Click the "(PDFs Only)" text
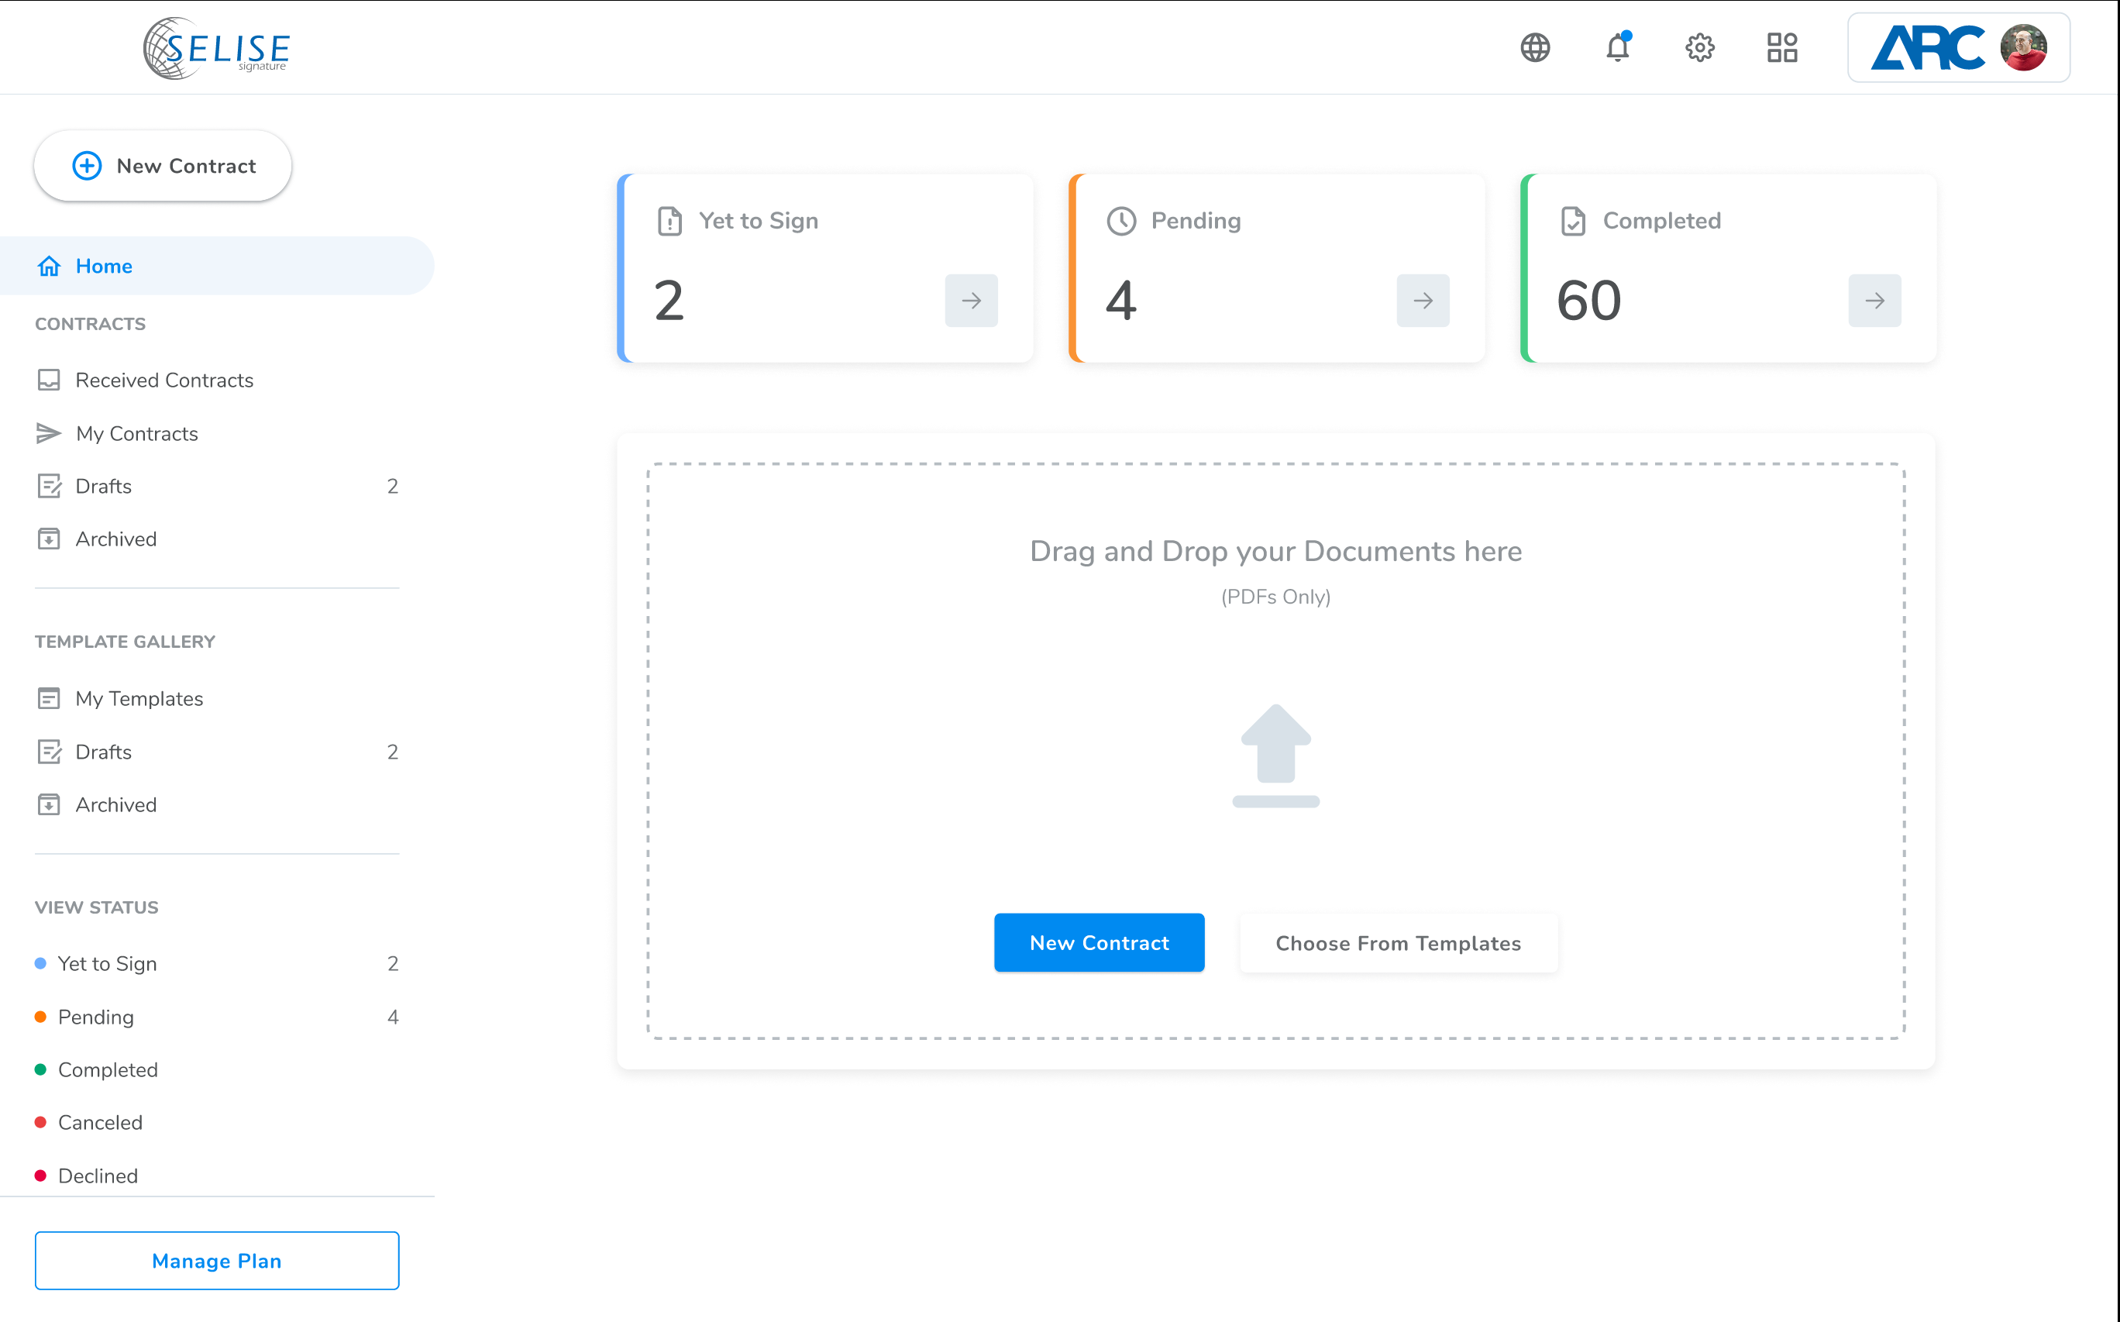2120x1322 pixels. (1275, 597)
